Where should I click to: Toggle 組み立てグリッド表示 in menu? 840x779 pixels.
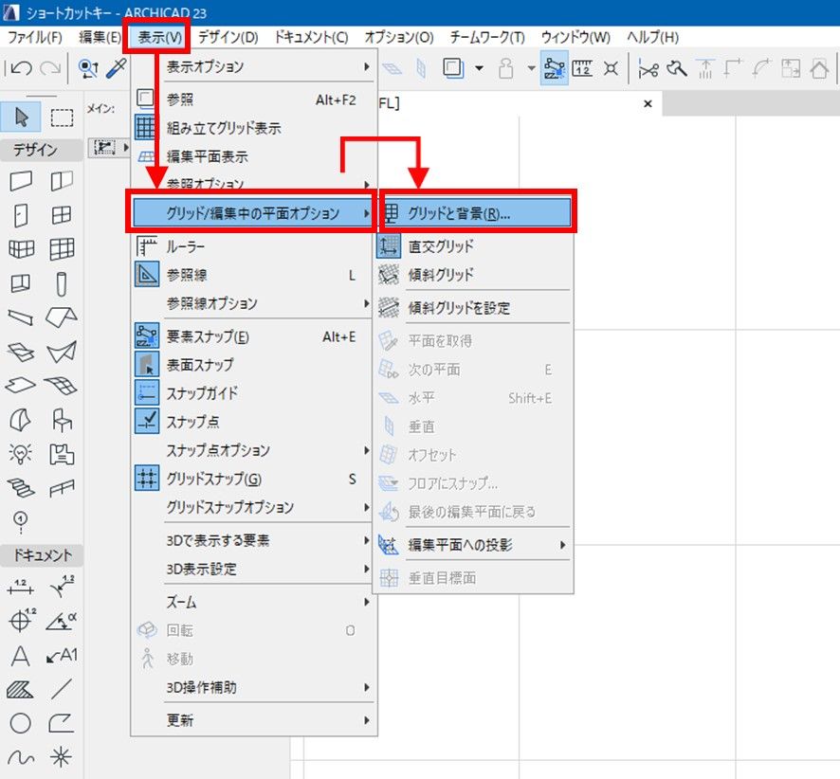click(254, 128)
